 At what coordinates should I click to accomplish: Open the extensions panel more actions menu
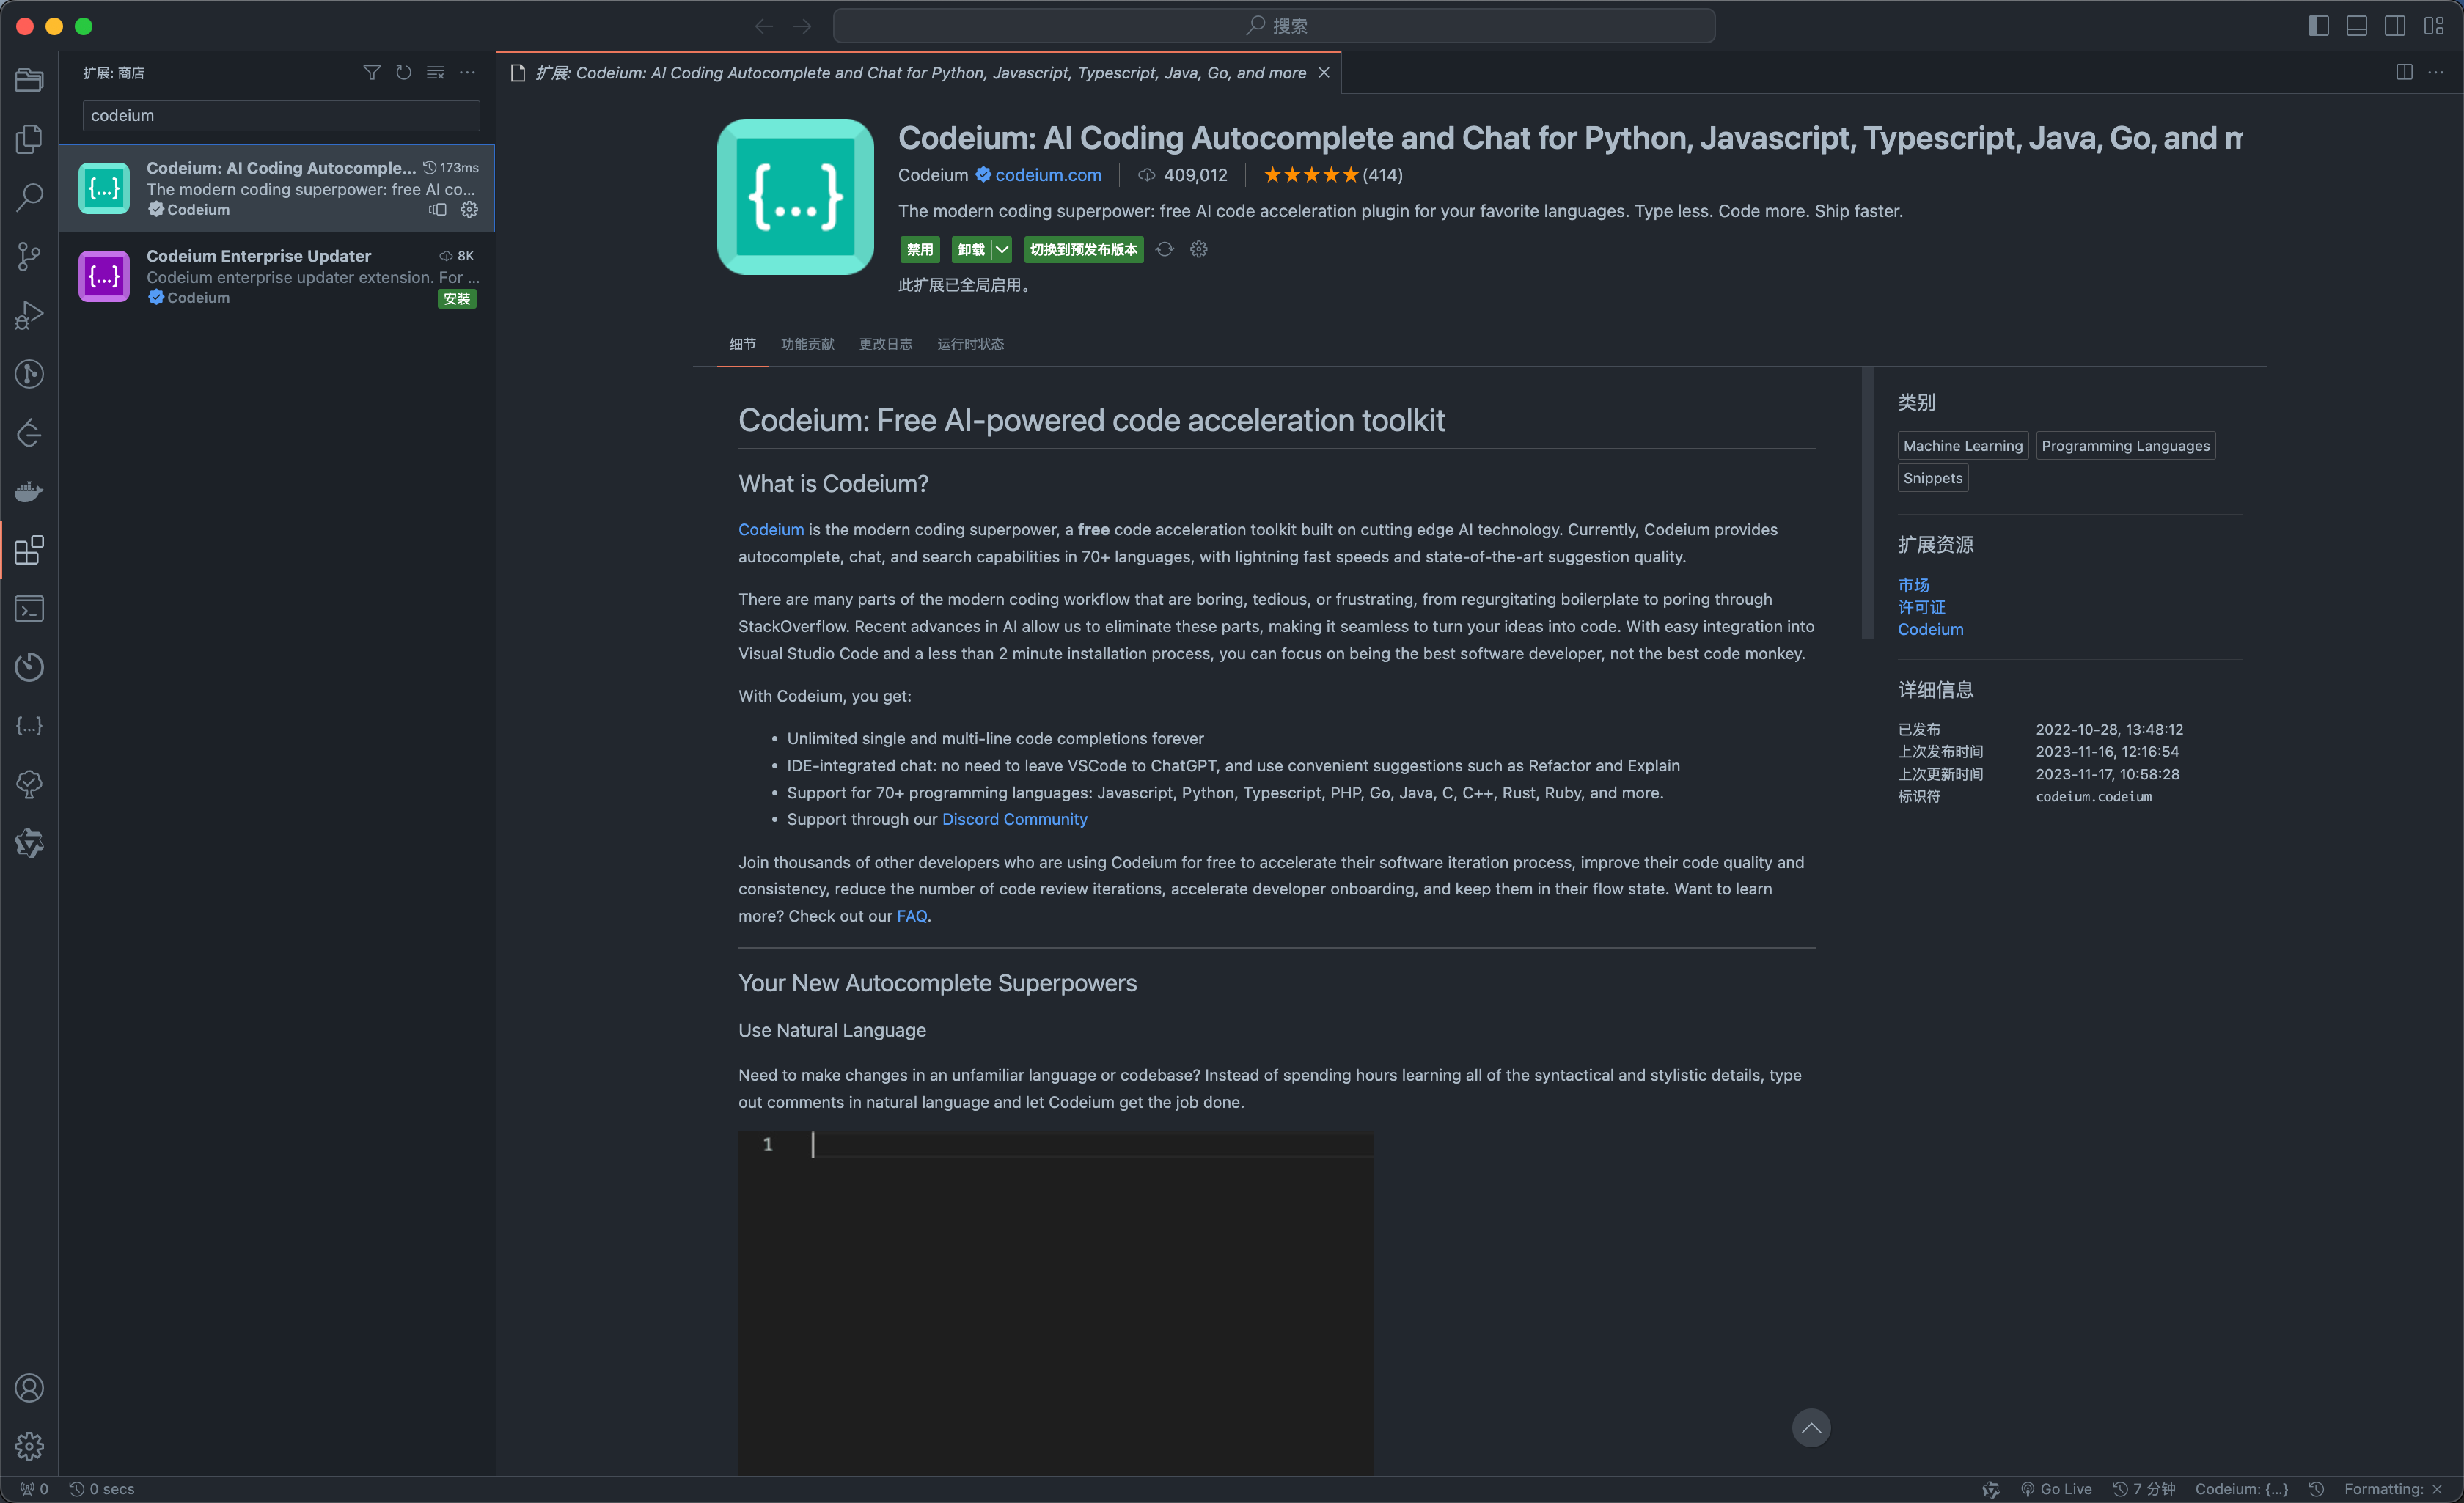pos(467,73)
